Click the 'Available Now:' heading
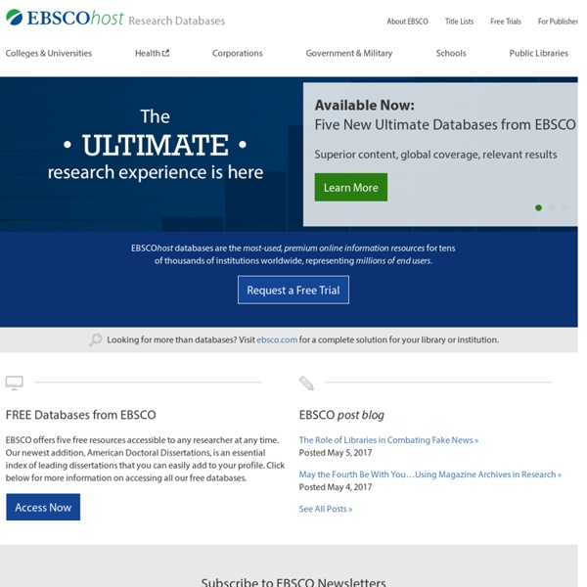 (x=364, y=106)
